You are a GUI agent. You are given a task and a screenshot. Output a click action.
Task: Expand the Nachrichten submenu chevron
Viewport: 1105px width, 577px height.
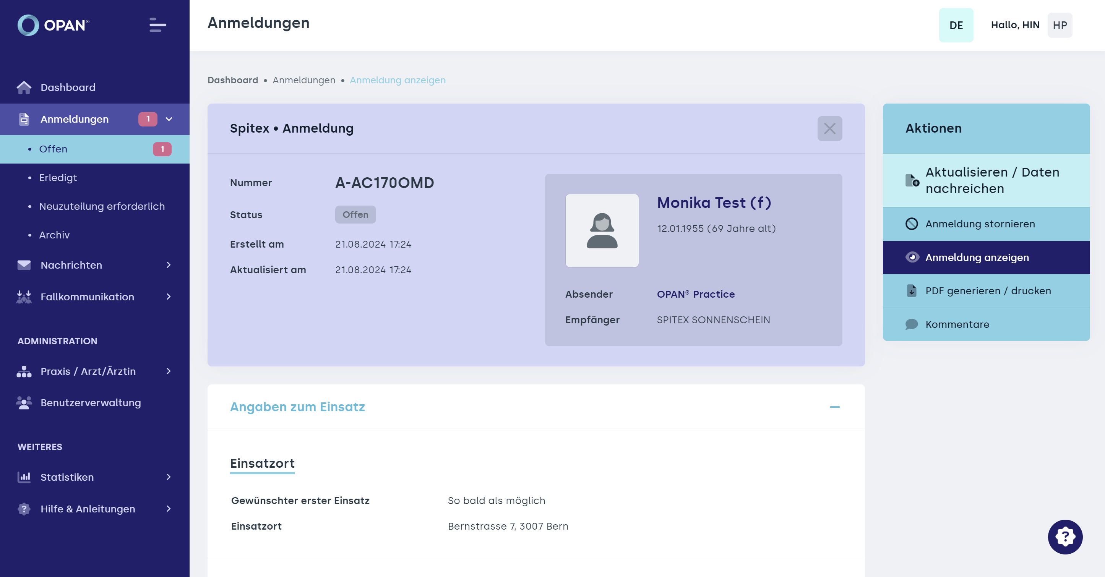tap(169, 265)
